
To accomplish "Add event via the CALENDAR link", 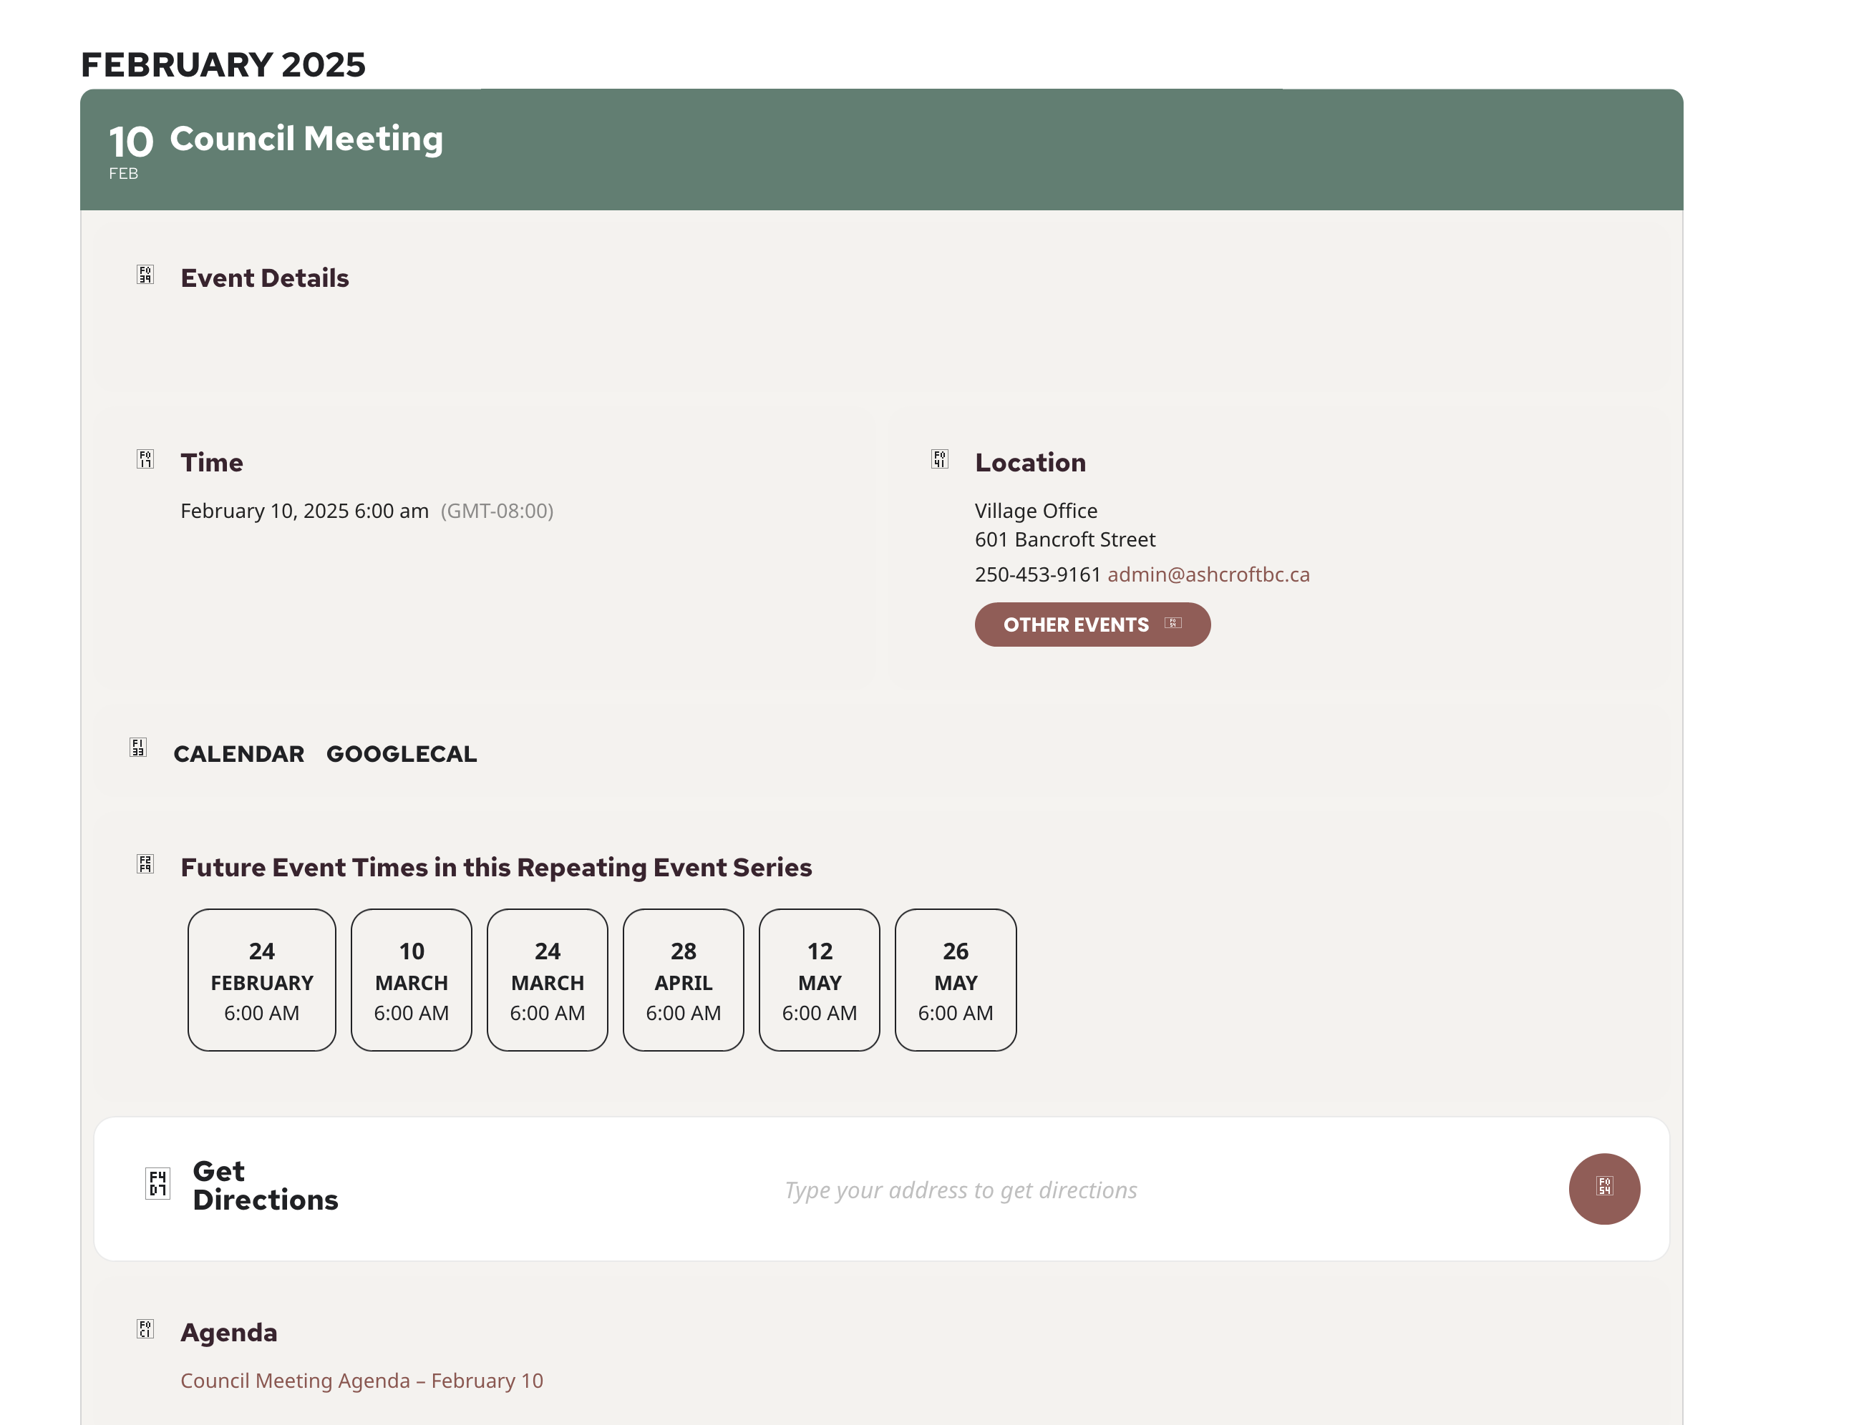I will [238, 753].
